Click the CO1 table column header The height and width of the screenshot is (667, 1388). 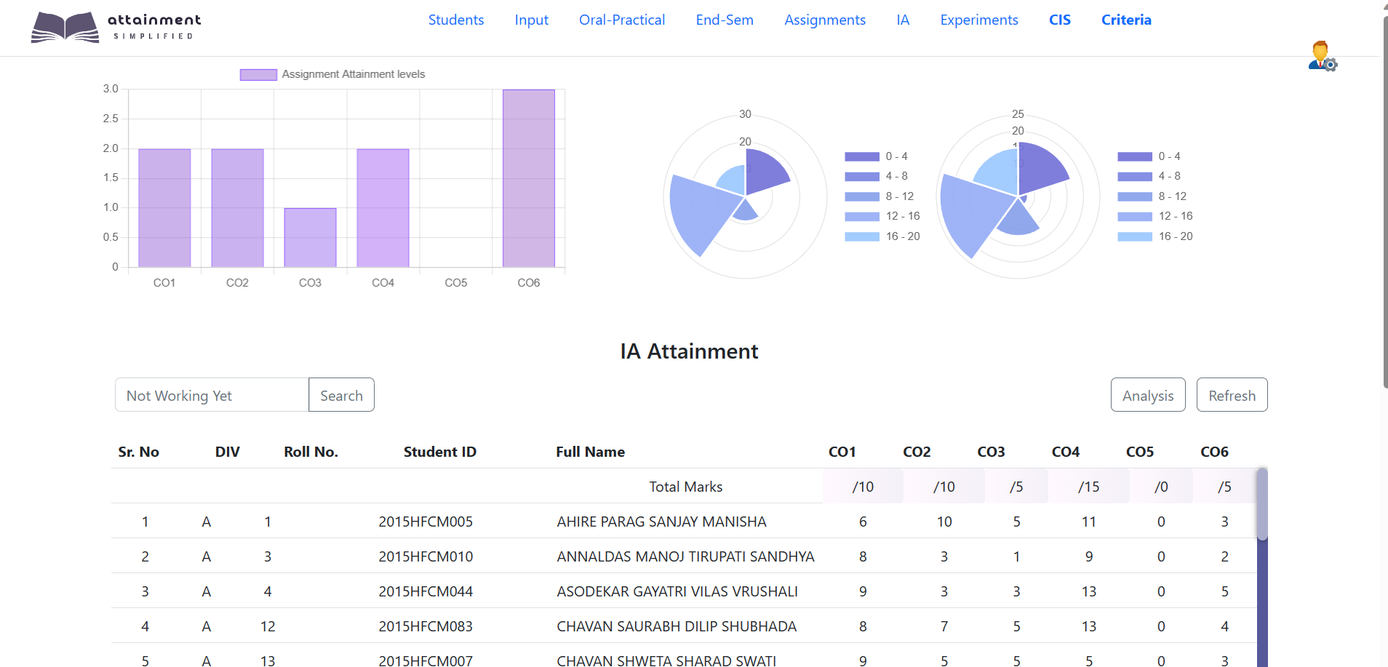click(x=842, y=452)
